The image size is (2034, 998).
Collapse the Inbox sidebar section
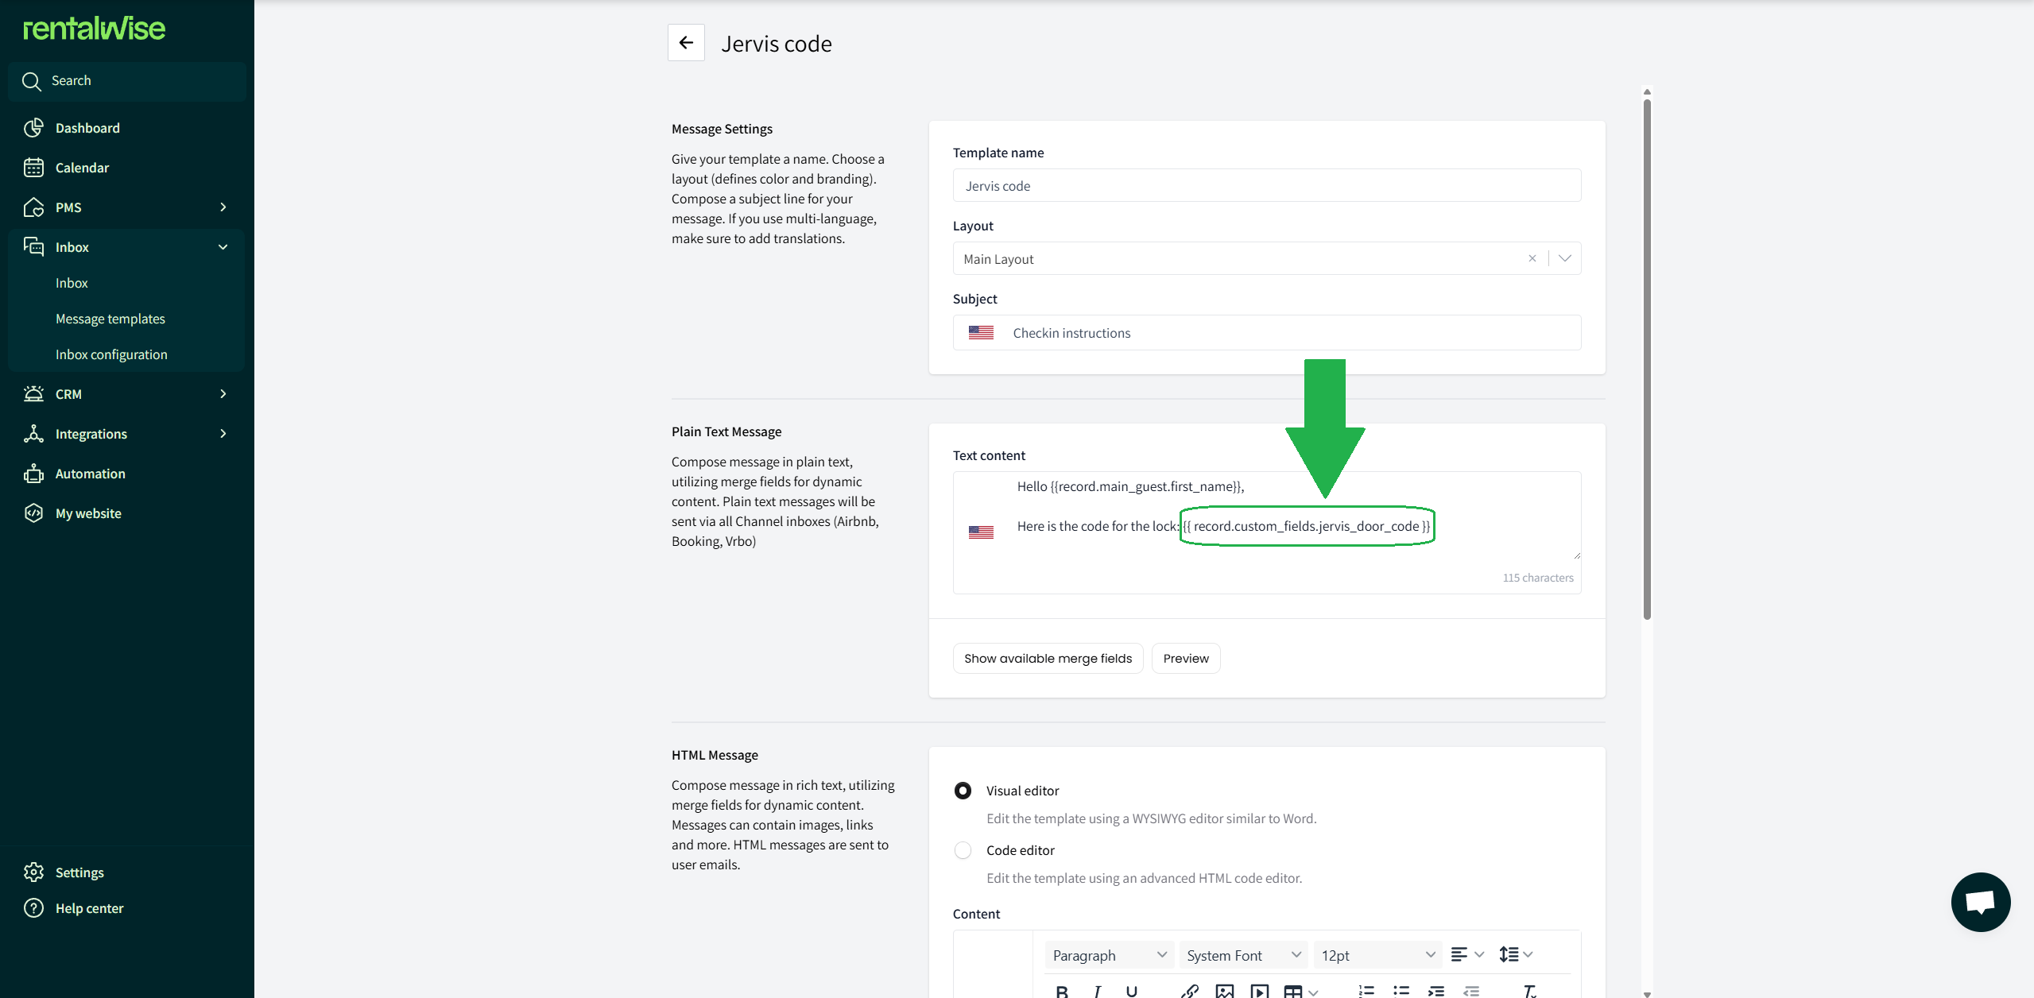pyautogui.click(x=223, y=247)
